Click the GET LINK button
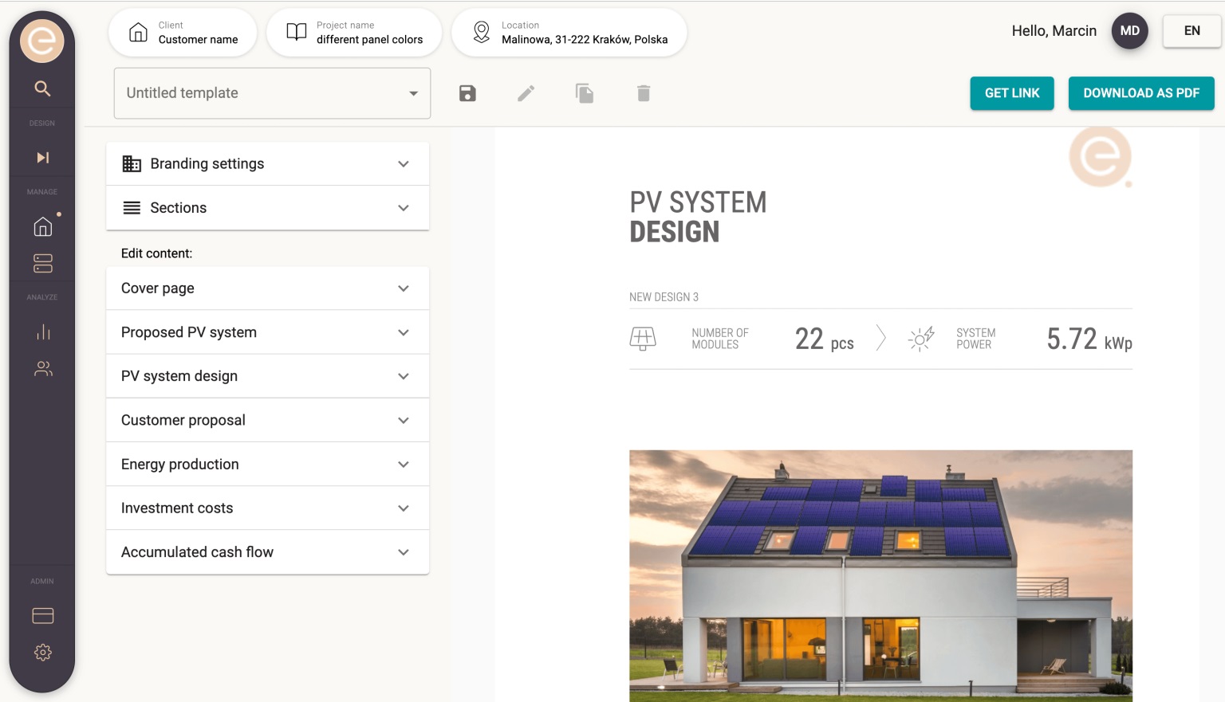 pyautogui.click(x=1012, y=93)
